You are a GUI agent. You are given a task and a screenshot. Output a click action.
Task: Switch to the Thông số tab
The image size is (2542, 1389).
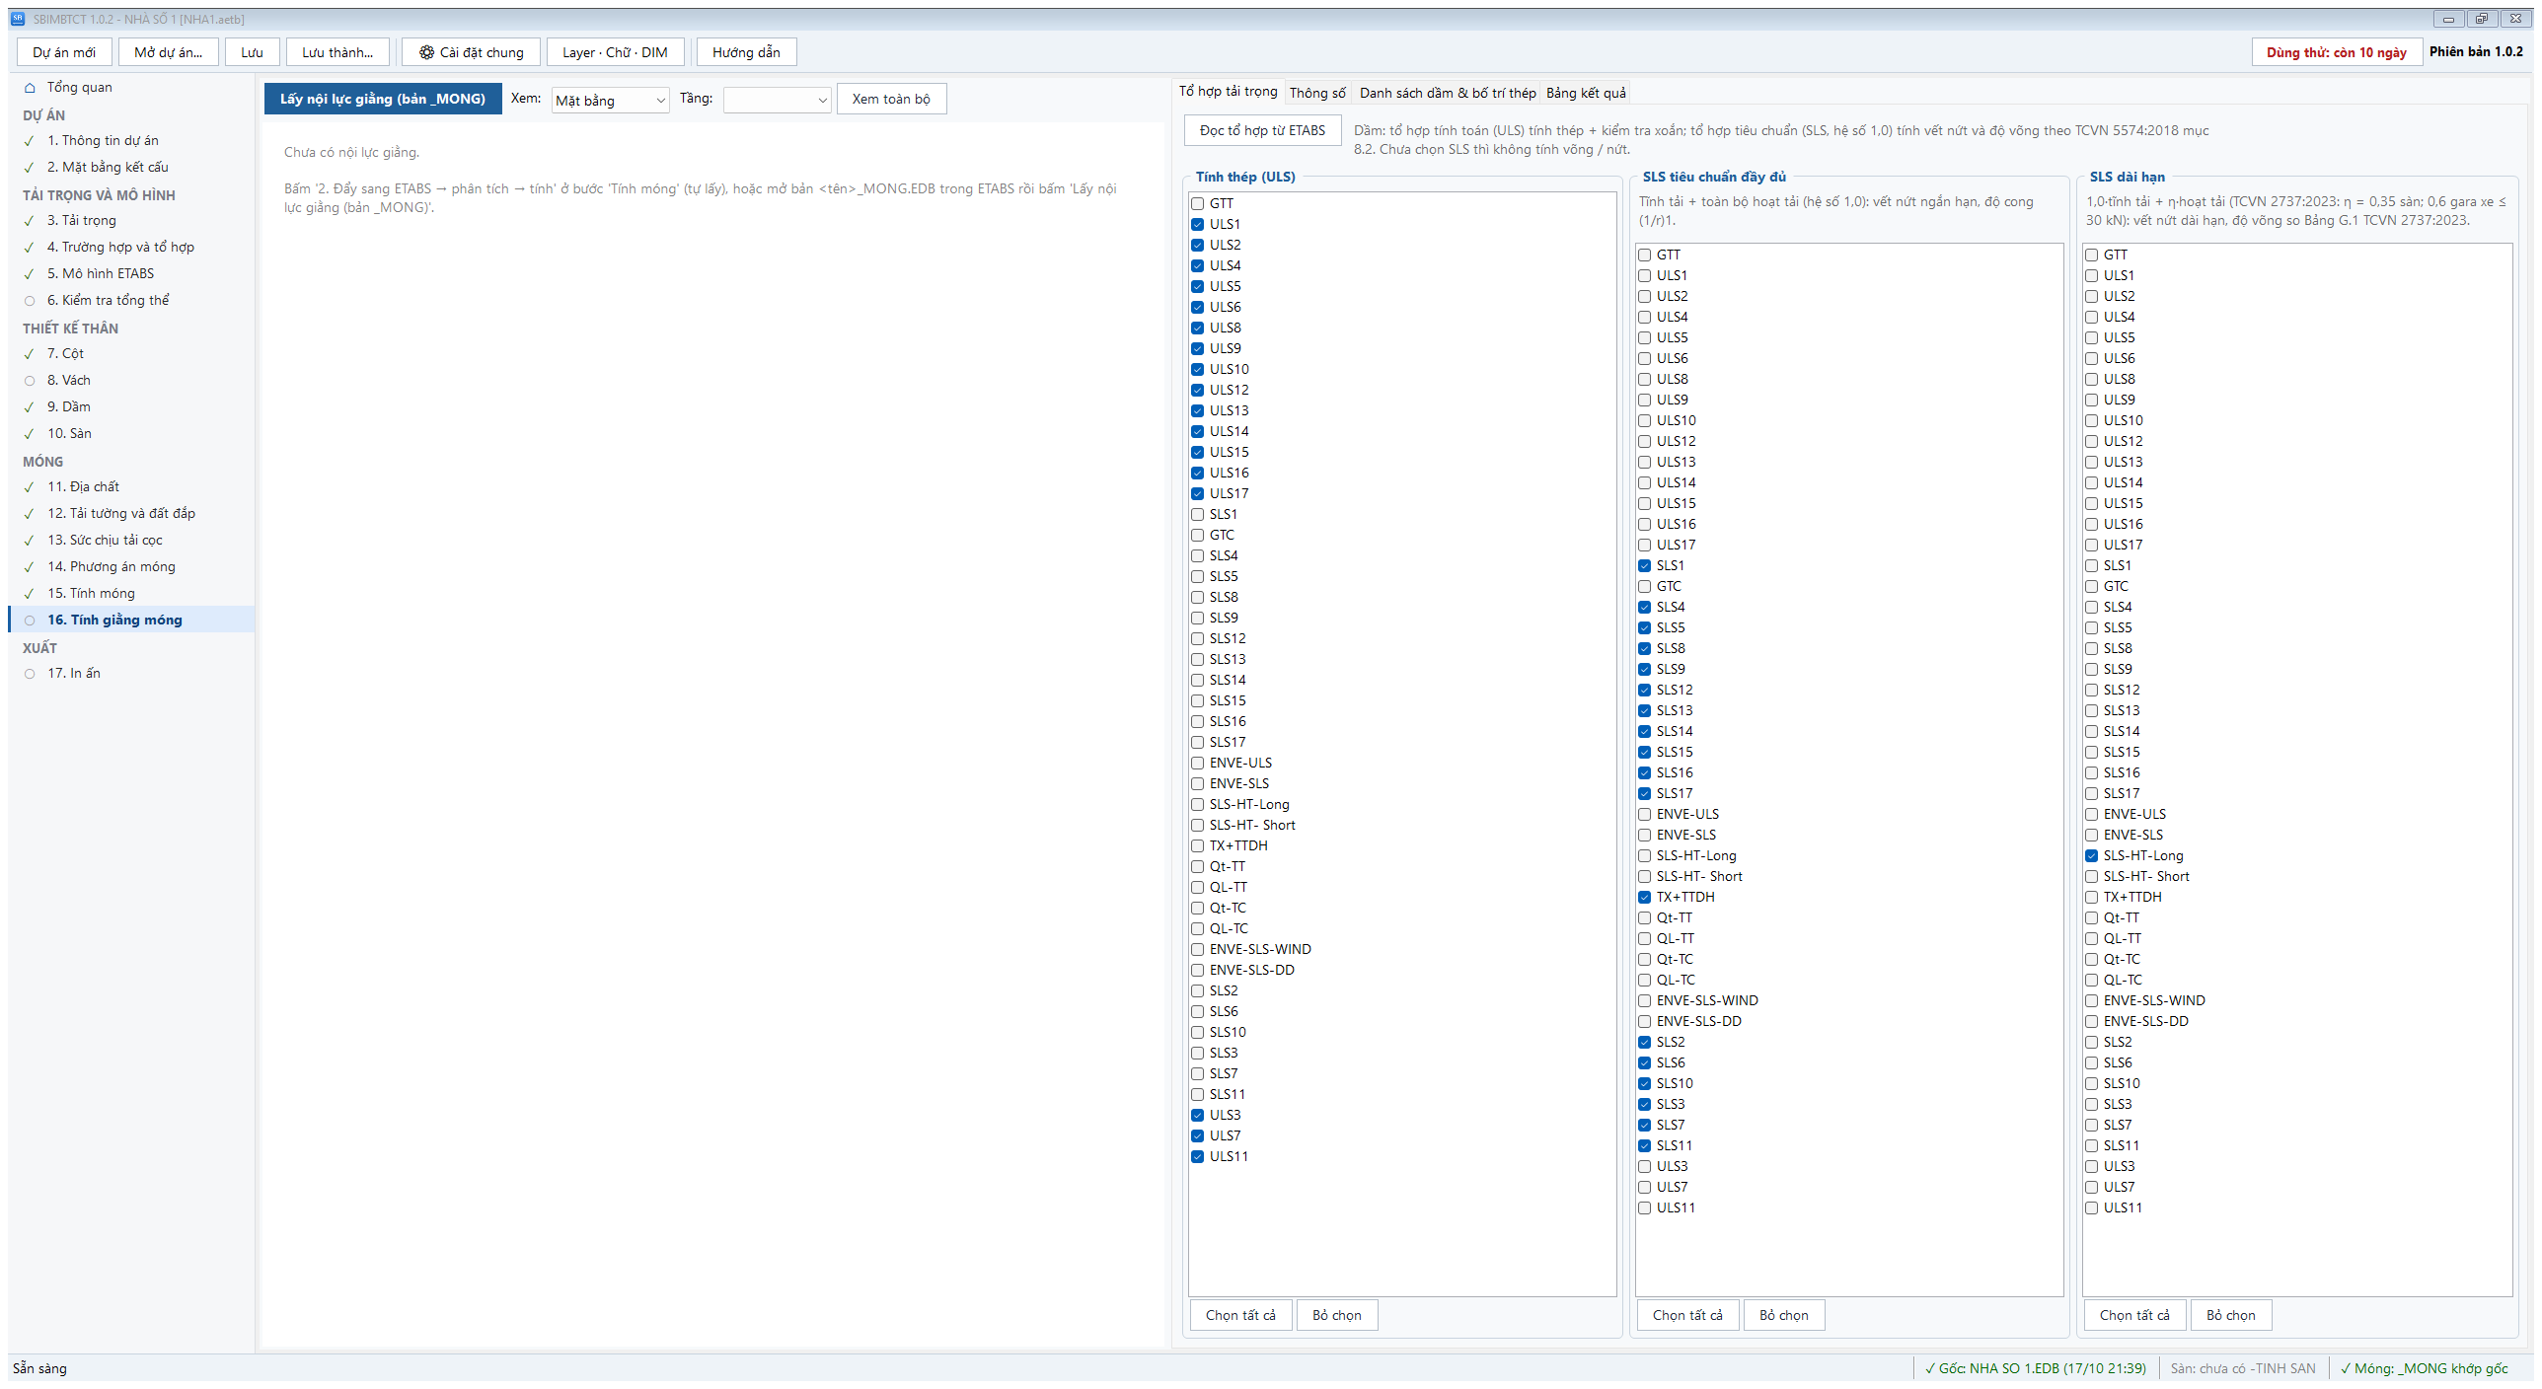(1317, 93)
